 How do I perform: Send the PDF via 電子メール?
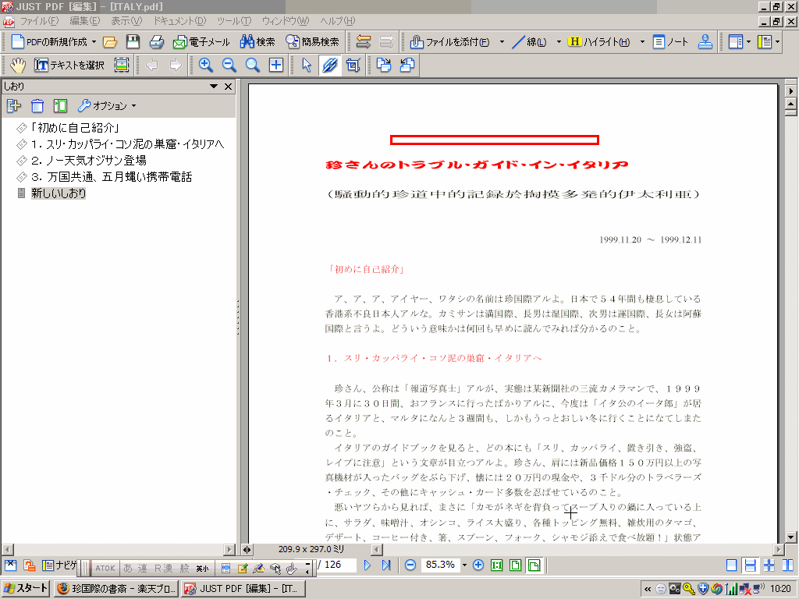click(201, 42)
